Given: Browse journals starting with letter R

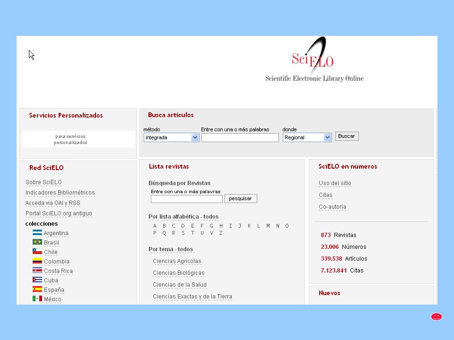Looking at the screenshot, I should pyautogui.click(x=174, y=233).
